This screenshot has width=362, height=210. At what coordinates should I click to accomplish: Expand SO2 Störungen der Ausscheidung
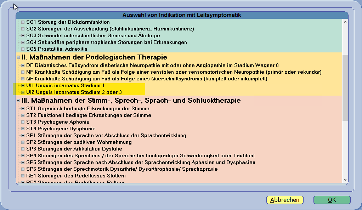22,29
